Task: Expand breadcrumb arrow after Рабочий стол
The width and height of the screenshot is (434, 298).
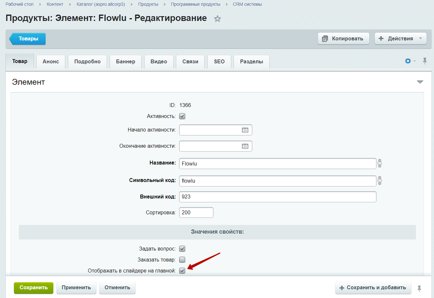Action: 40,5
